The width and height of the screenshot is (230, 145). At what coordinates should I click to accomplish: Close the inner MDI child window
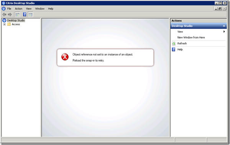click(224, 9)
